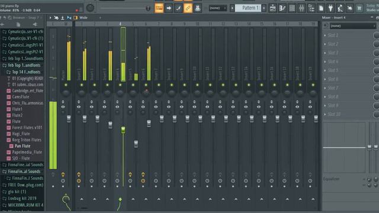Select Forest Flutes v101 in Browser
This screenshot has height=213, width=379.
(x=27, y=128)
